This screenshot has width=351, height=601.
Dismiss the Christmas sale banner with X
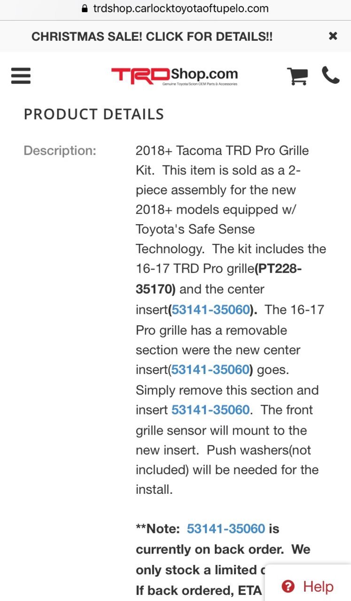point(333,36)
